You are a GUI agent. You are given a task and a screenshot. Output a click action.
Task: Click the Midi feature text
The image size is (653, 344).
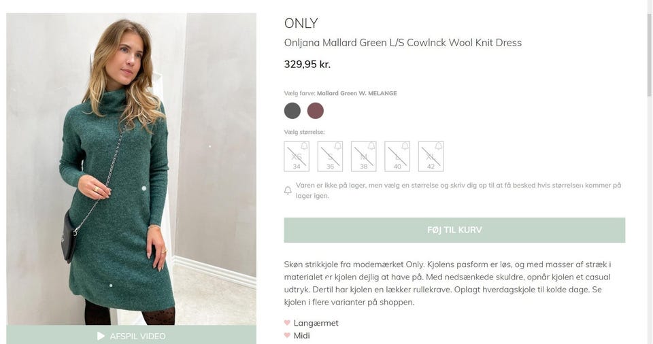(301, 335)
